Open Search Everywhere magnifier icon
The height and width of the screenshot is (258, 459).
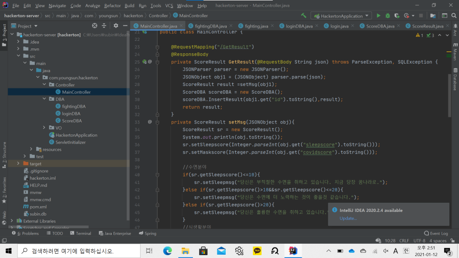click(x=454, y=16)
